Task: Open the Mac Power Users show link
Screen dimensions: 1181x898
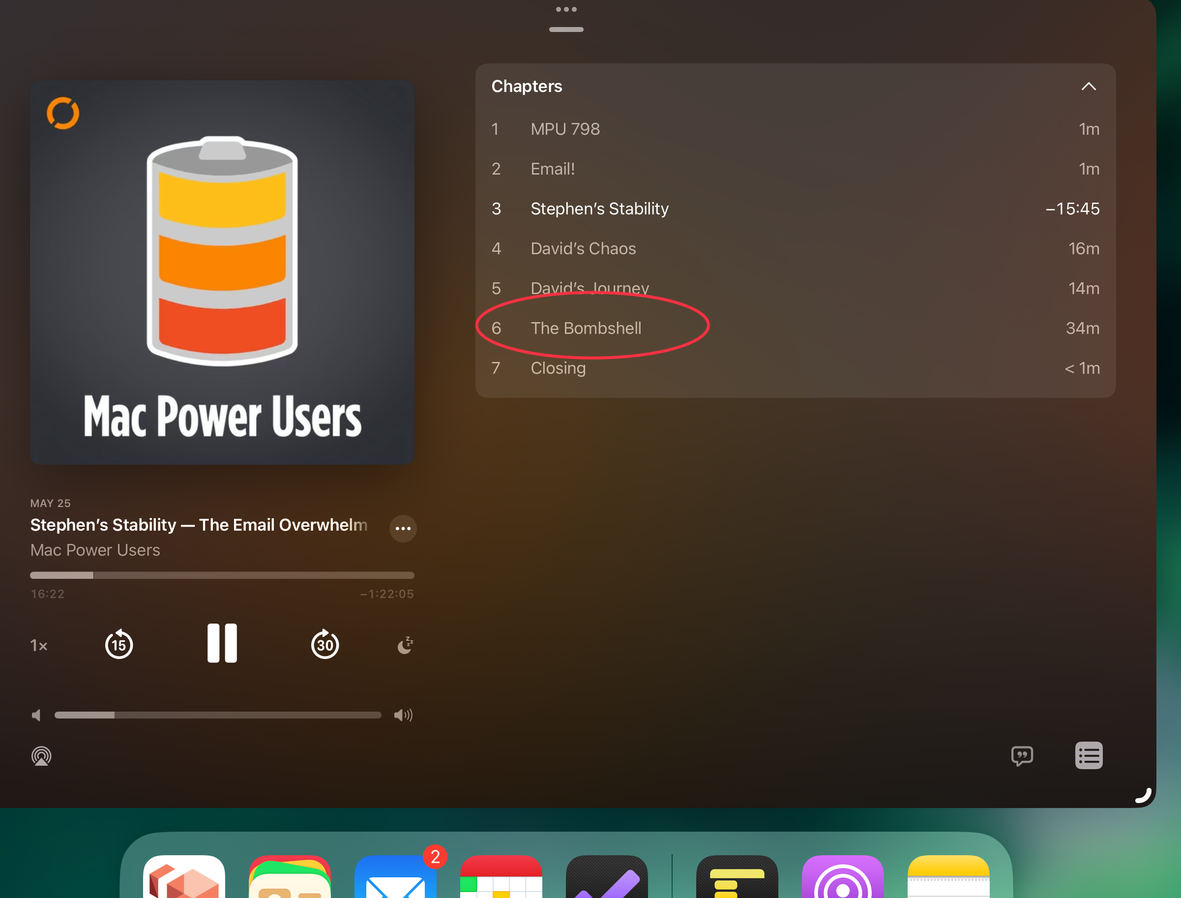Action: (95, 550)
